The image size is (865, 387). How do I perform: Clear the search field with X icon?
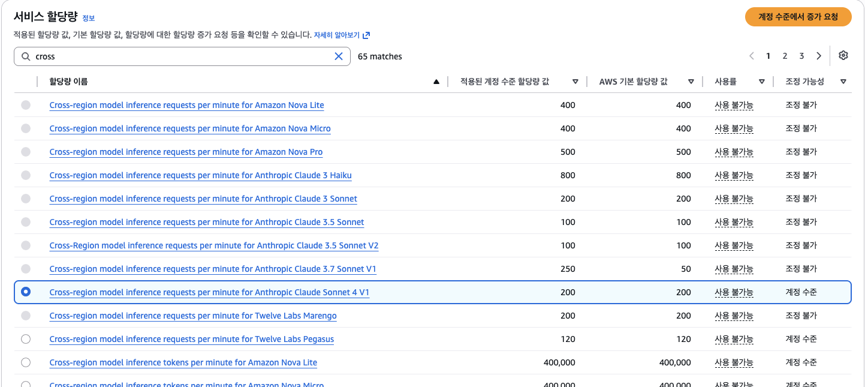point(339,56)
